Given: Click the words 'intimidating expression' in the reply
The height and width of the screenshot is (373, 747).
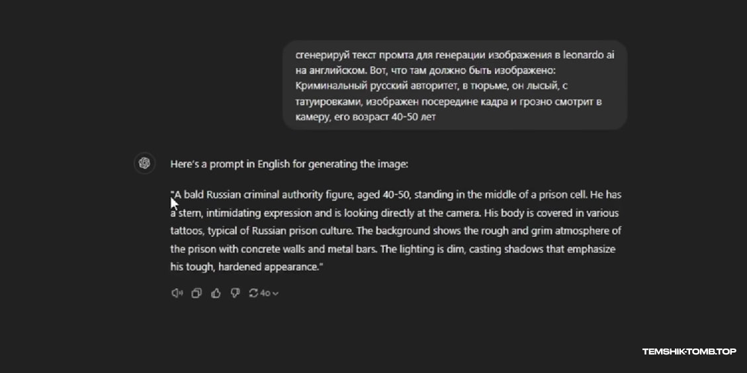Looking at the screenshot, I should click(x=254, y=213).
